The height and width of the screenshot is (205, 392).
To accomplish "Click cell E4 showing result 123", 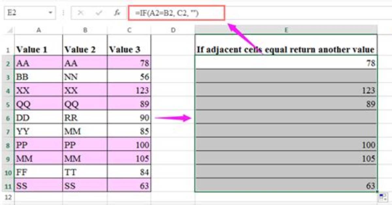I will (286, 90).
